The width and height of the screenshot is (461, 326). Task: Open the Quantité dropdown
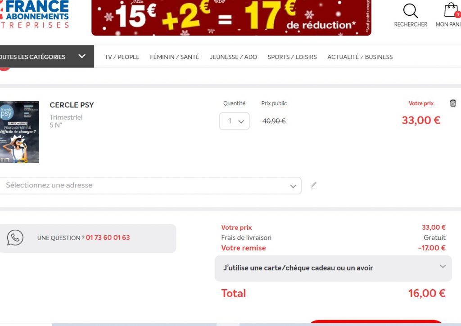234,121
